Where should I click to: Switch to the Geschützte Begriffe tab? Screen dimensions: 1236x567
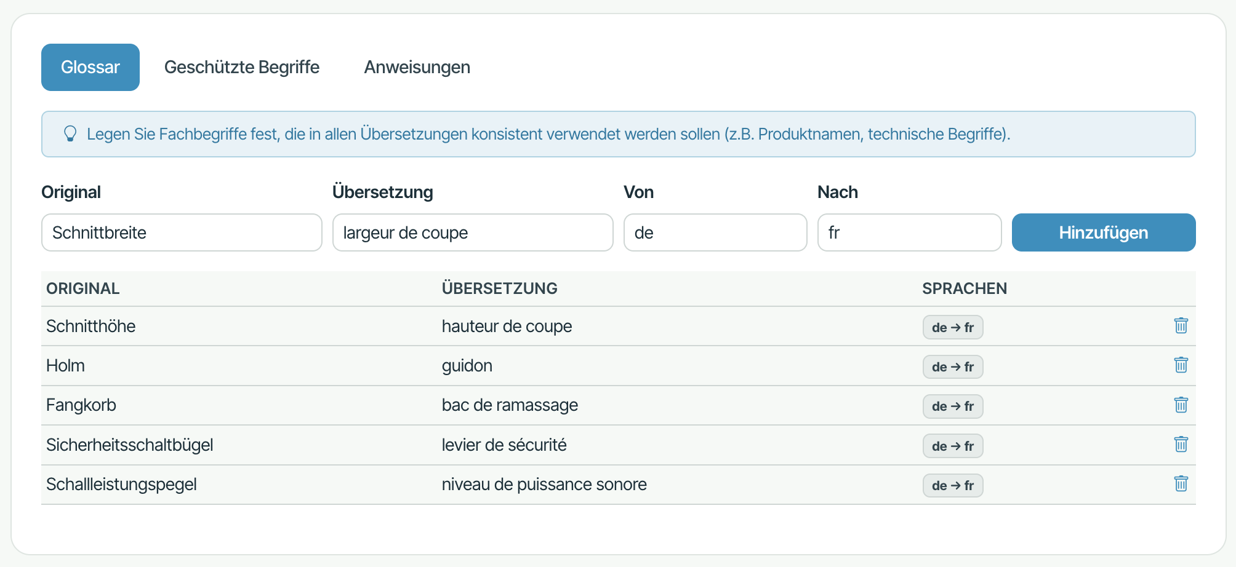coord(242,67)
